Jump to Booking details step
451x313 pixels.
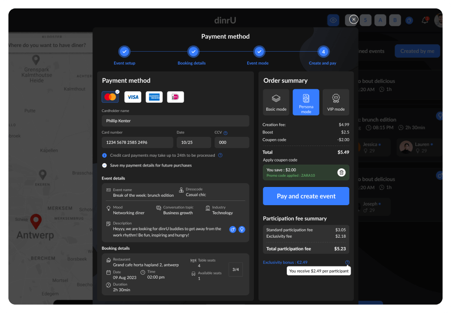(193, 52)
